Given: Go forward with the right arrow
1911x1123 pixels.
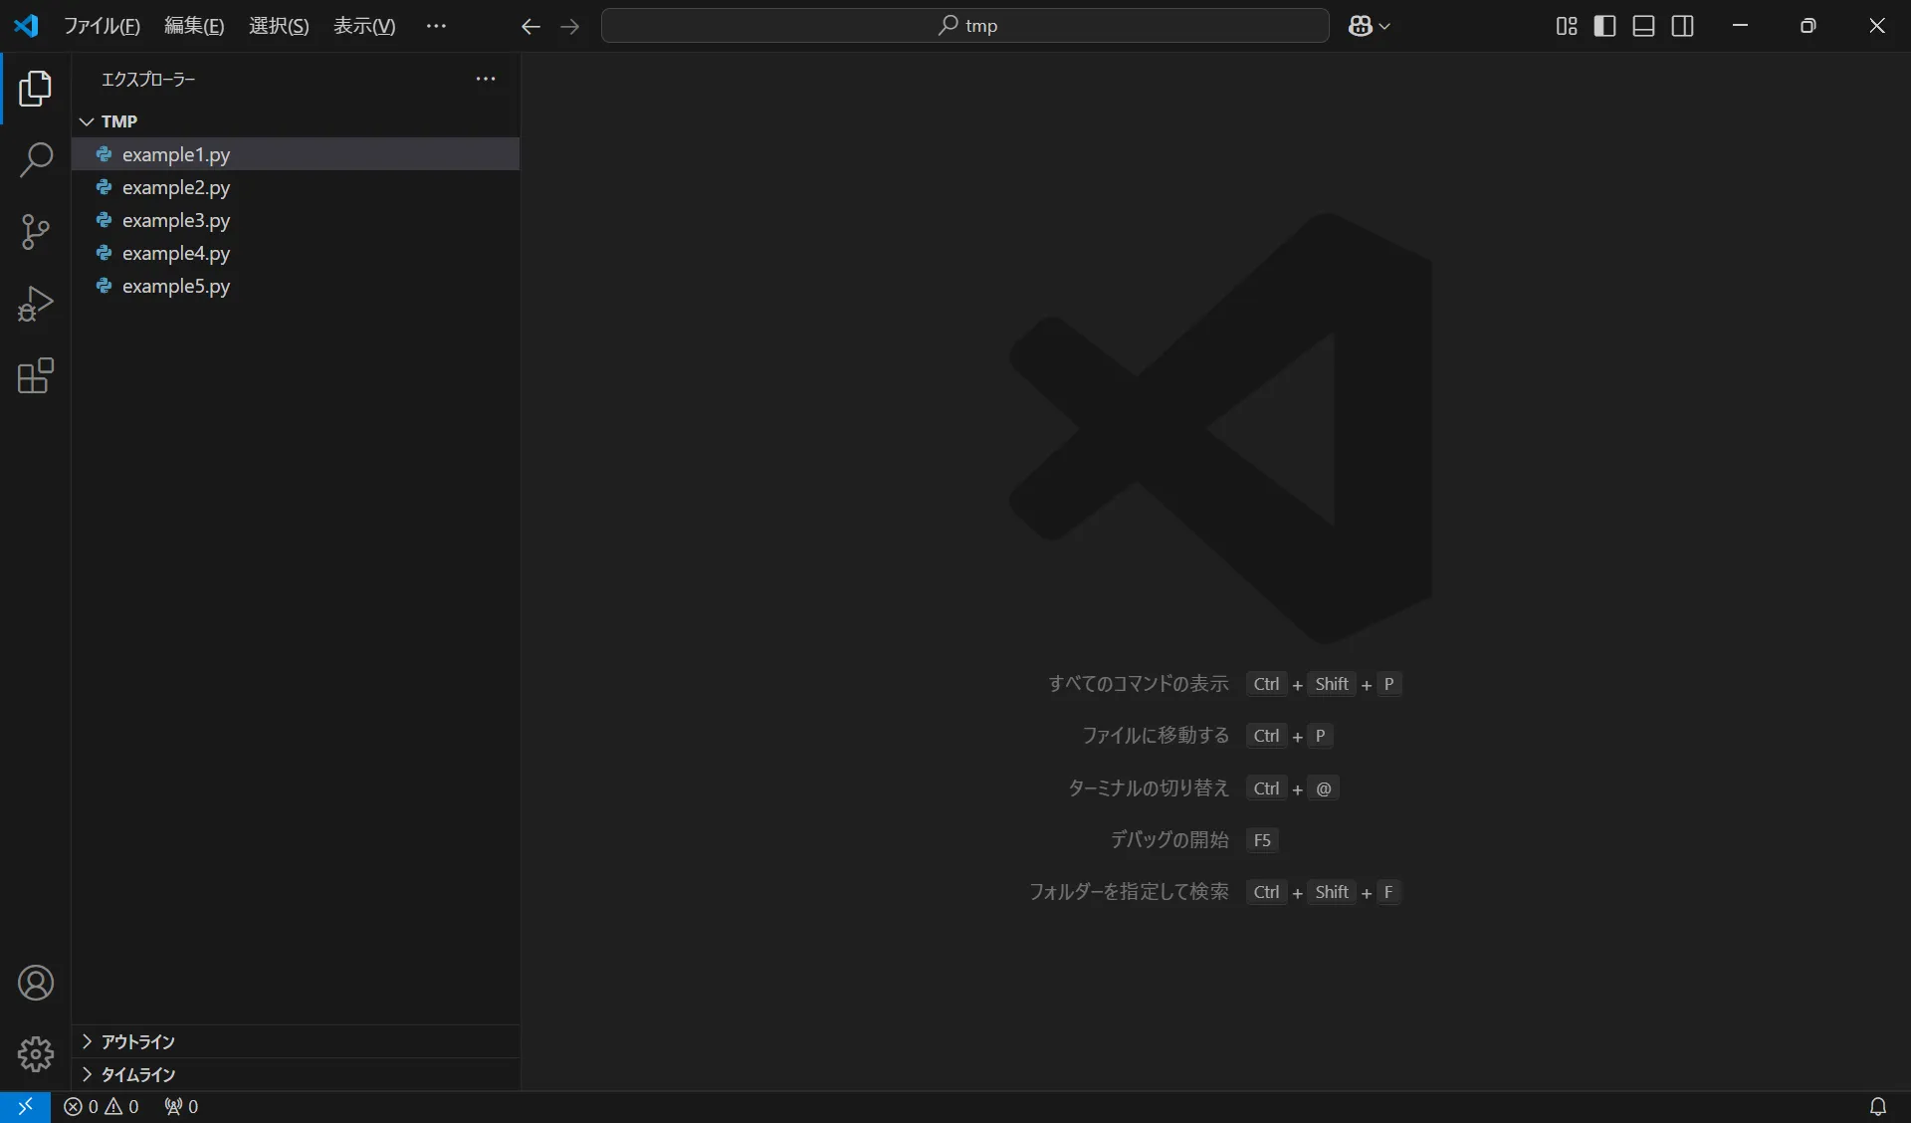Looking at the screenshot, I should click(570, 26).
